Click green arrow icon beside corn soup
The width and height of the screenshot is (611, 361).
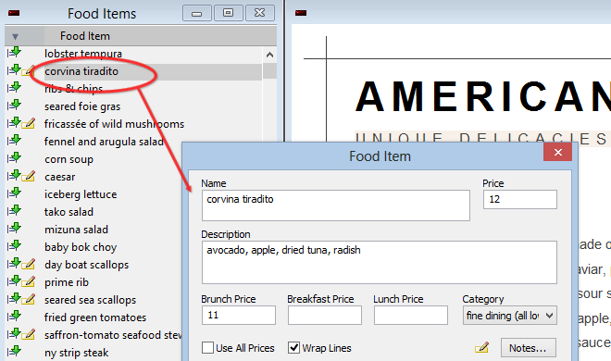(x=14, y=157)
